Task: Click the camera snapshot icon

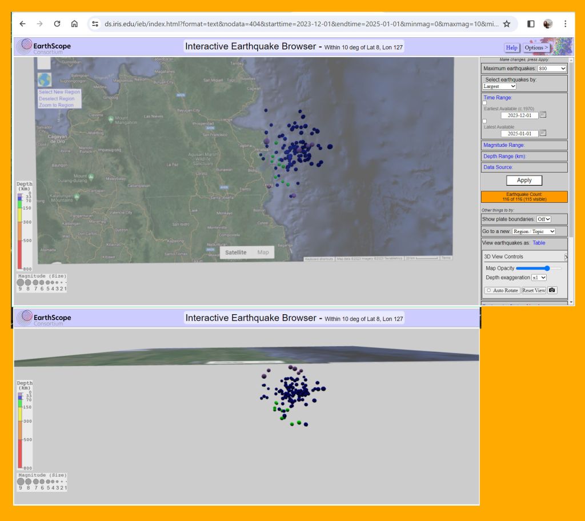Action: pyautogui.click(x=552, y=290)
